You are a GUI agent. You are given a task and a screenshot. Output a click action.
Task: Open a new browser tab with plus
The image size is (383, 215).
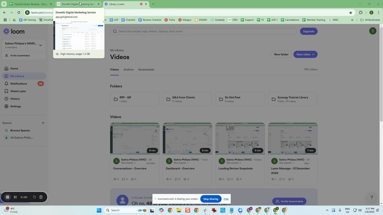pyautogui.click(x=153, y=4)
